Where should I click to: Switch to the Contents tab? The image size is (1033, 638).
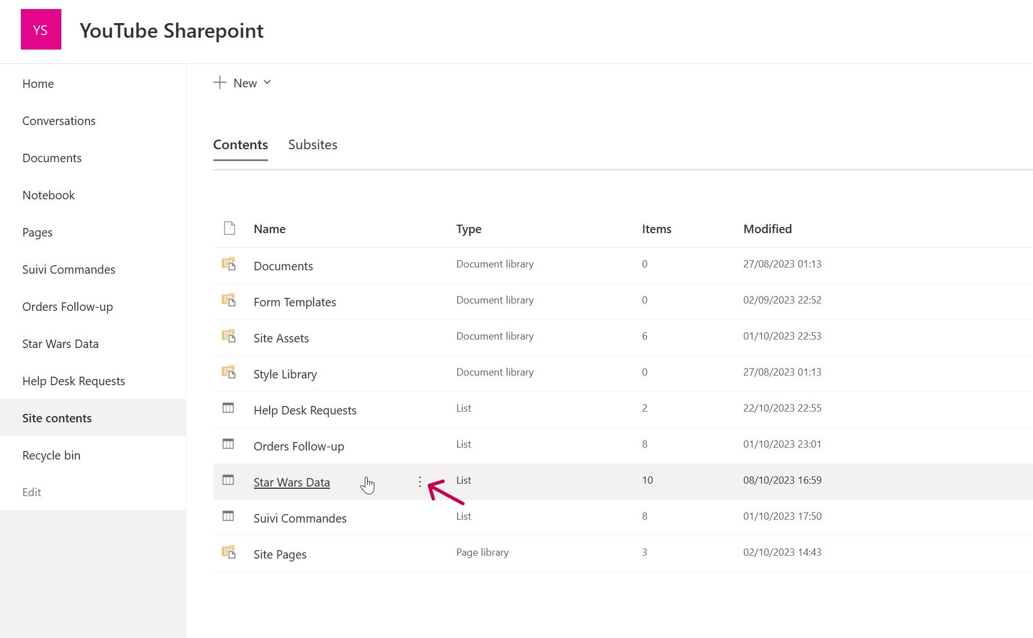pos(240,145)
